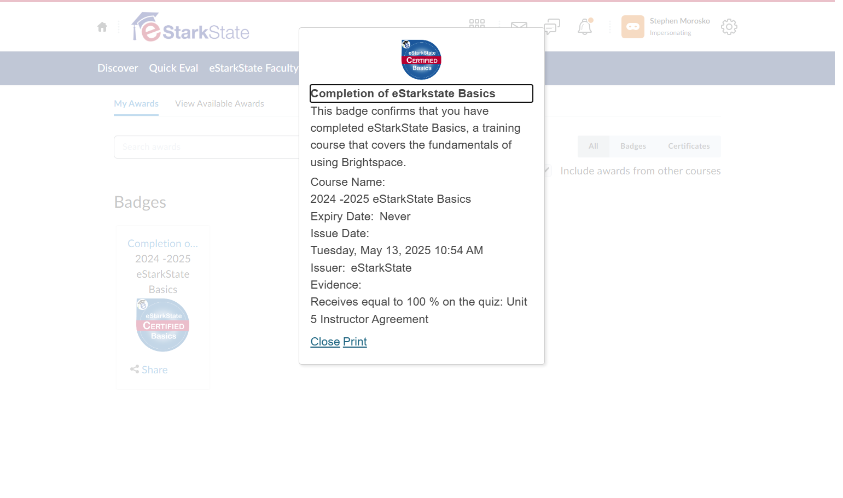Click the Search awards input field

coord(206,147)
